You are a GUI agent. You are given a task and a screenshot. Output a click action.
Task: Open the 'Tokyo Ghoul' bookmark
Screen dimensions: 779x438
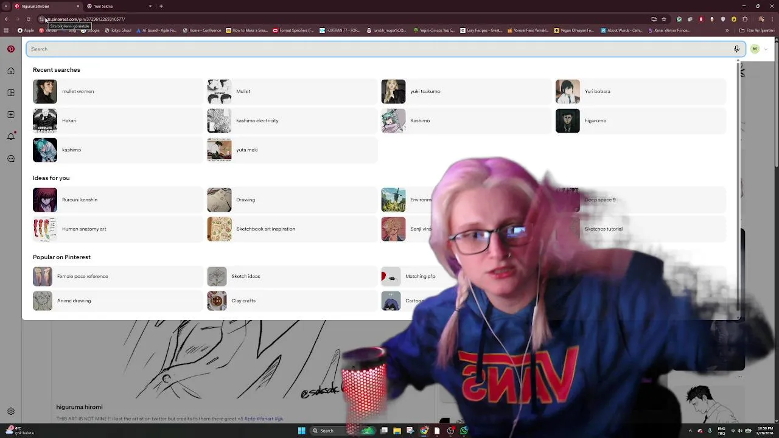coord(118,30)
